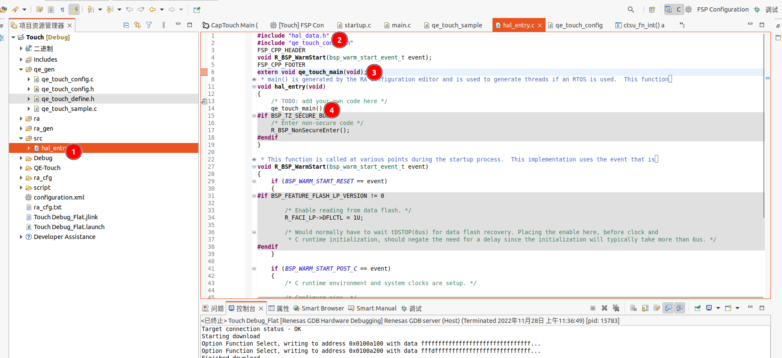Expand Developer Assistance node
Screen dimensions: 782x358
tap(21, 237)
